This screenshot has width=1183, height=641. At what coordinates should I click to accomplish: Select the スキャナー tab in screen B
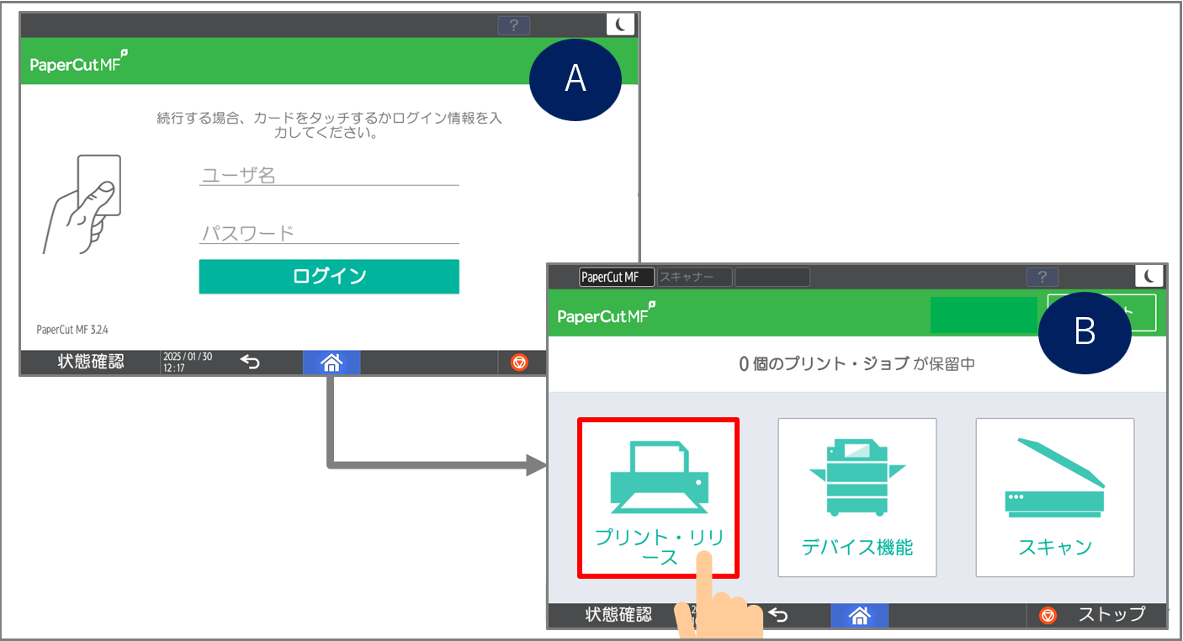tap(695, 277)
